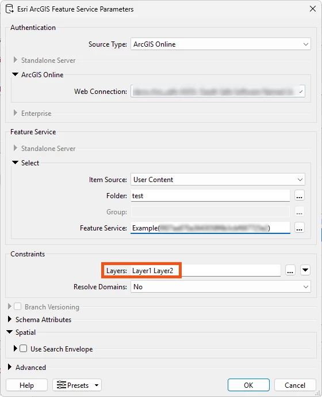The height and width of the screenshot is (397, 322).
Task: Close the Feature Service Parameters dialog
Action: point(313,9)
